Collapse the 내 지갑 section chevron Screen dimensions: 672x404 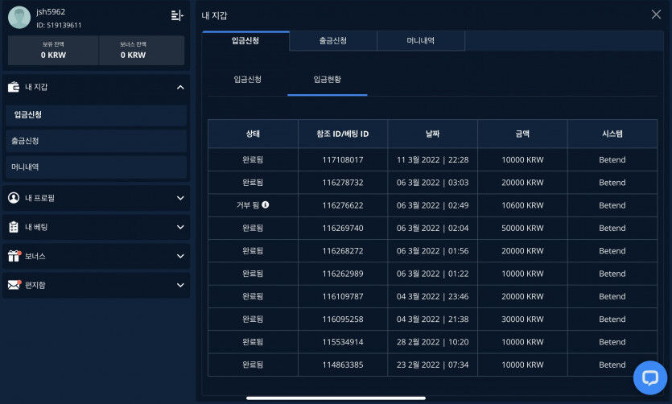180,88
